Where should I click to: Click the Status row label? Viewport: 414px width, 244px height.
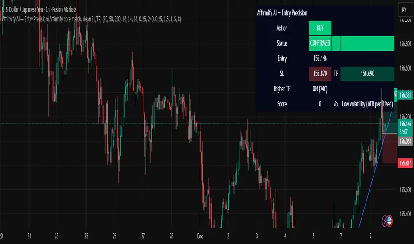pyautogui.click(x=282, y=43)
